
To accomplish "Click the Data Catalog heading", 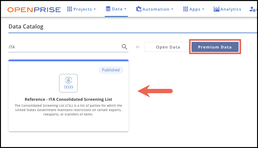I will [26, 27].
